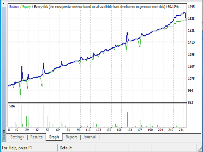Close the Tester panel with X icon
203x152 pixels.
(4, 3)
